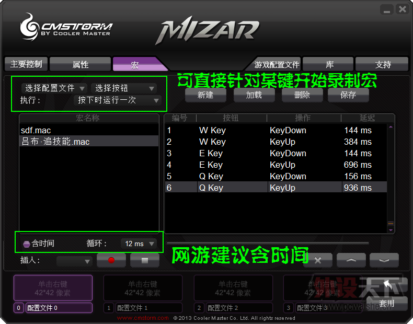Click the 编号 column header

tap(180, 118)
